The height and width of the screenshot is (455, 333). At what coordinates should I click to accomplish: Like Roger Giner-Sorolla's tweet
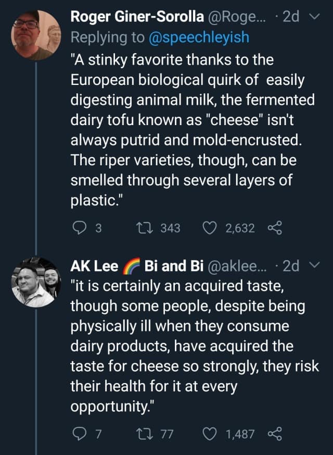pos(209,228)
